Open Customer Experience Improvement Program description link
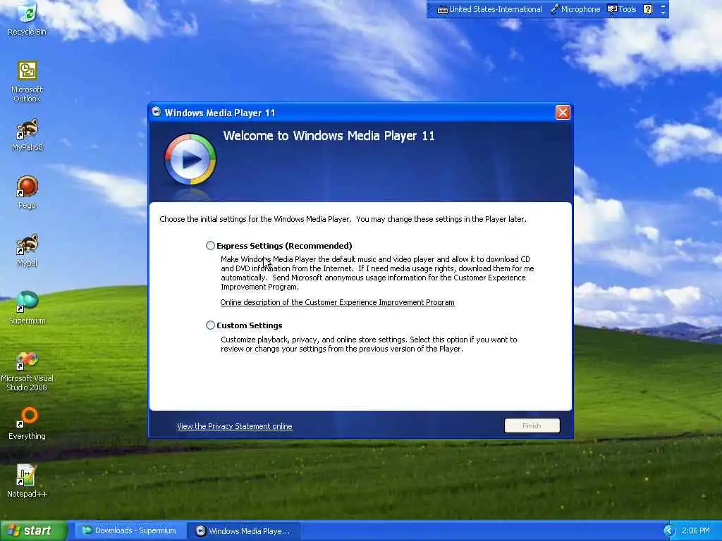Screen dimensions: 722x541 click(338, 302)
